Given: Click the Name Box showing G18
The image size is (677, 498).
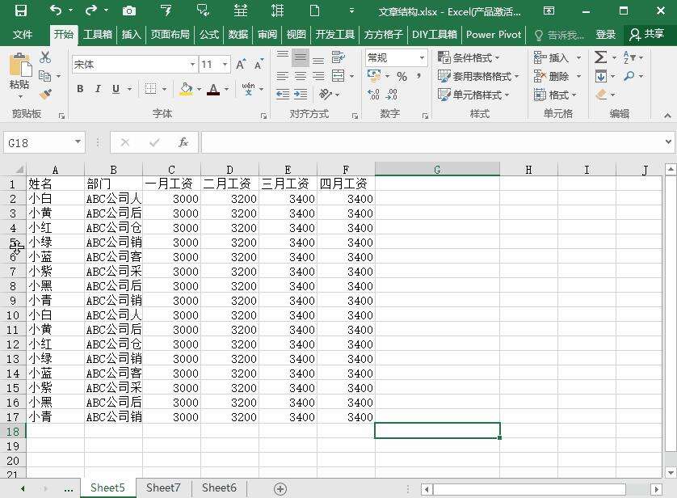Looking at the screenshot, I should (39, 142).
